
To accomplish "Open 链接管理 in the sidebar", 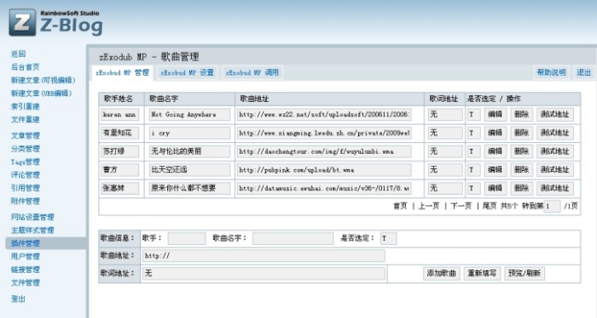I will 25,270.
